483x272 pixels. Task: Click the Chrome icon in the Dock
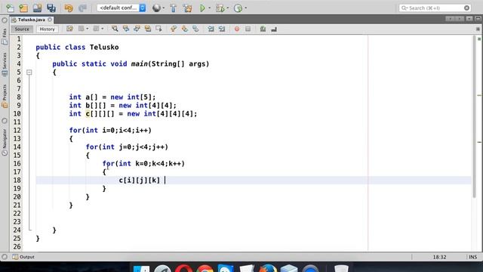[205, 268]
